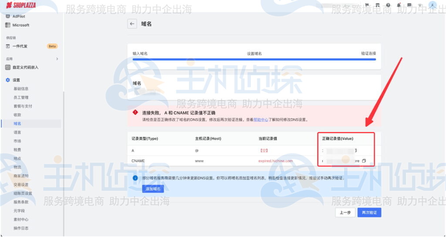Click the 帮助中心 help center link
Image resolution: width=446 pixels, height=237 pixels.
[x=261, y=120]
